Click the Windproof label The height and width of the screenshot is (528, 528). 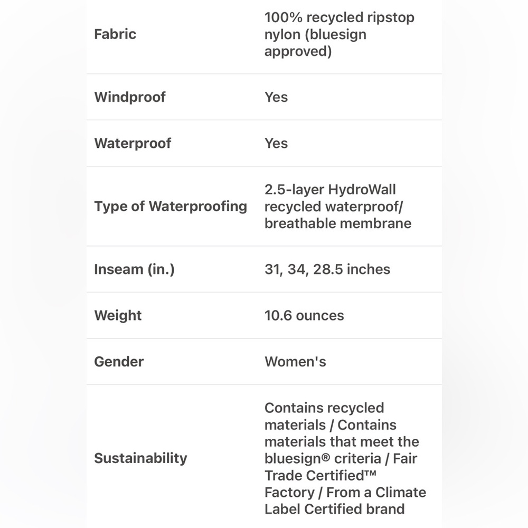point(130,97)
